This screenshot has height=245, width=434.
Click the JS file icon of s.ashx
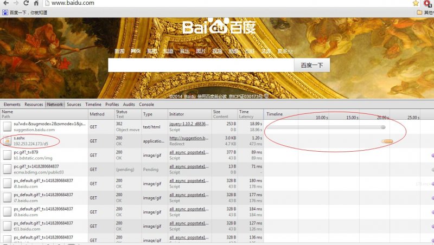7,141
